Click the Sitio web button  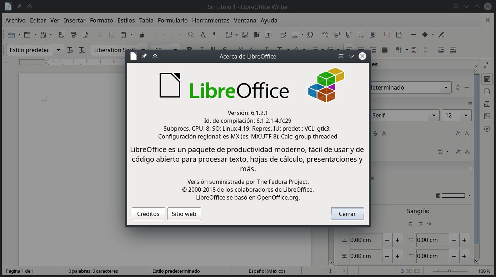(184, 214)
